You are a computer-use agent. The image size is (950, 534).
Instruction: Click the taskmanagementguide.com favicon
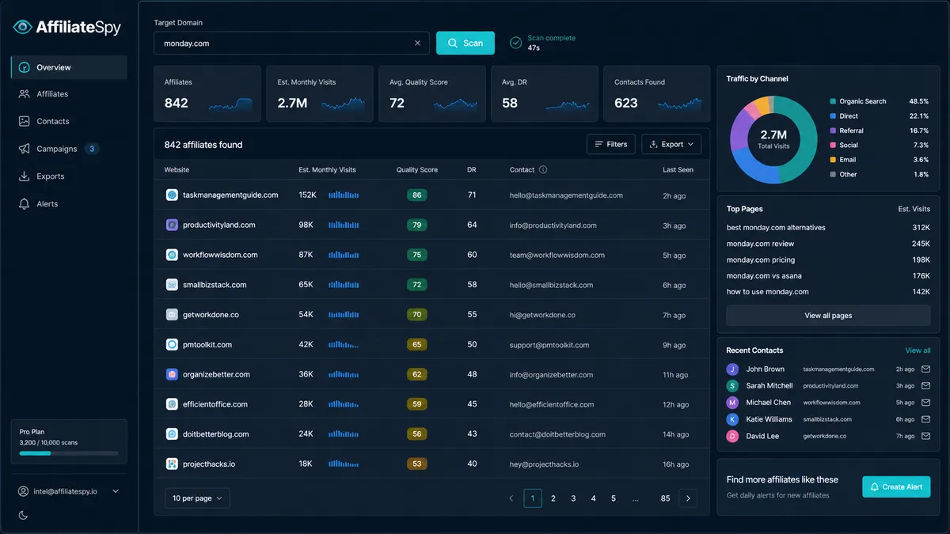[172, 195]
